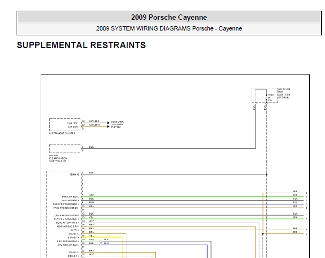Click right-edge connector terminal number 9

306,234
